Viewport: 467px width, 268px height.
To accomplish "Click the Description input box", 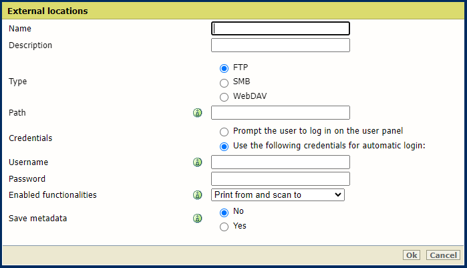I will [x=281, y=45].
